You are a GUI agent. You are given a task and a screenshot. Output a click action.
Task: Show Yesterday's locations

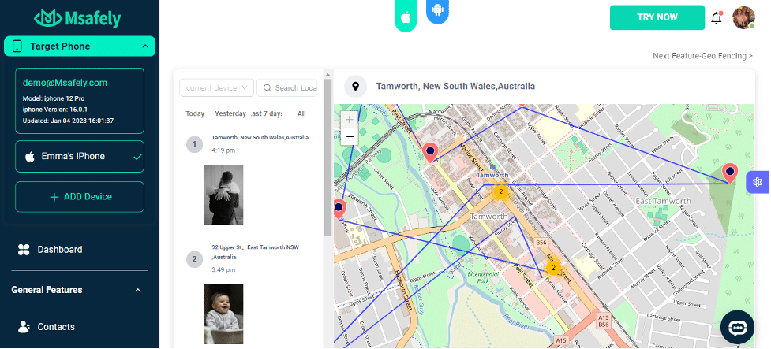click(230, 113)
